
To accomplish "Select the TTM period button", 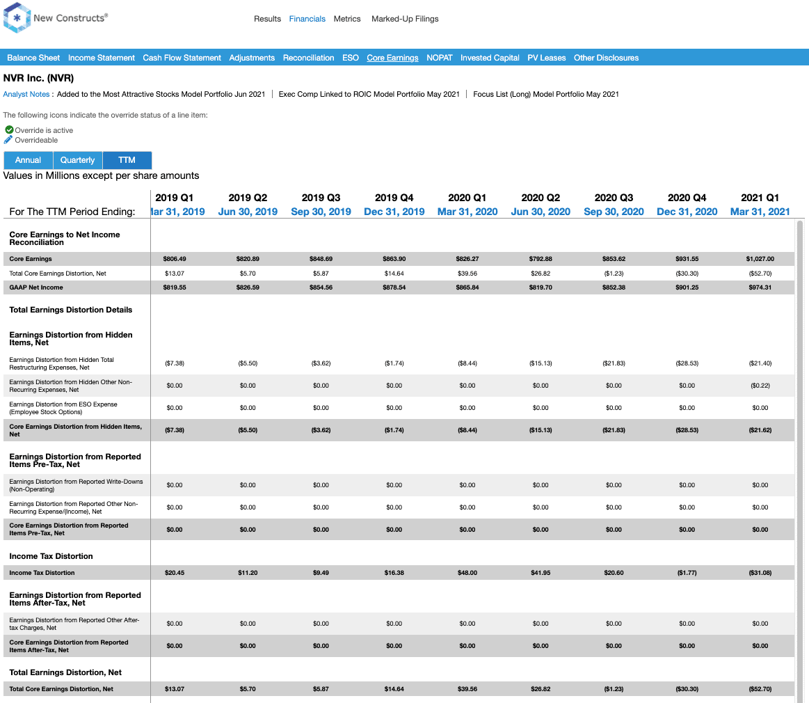I will [127, 160].
